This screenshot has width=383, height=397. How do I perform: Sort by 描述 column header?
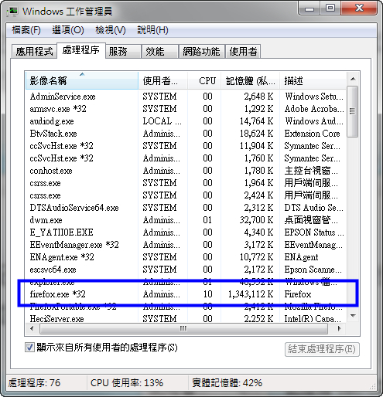(313, 81)
